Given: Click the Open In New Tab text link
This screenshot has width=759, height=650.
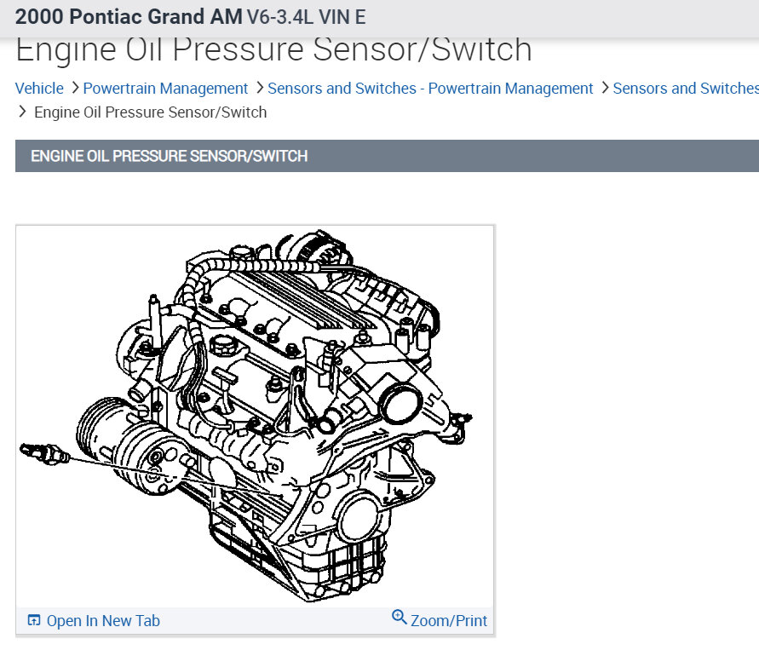Looking at the screenshot, I should [102, 620].
